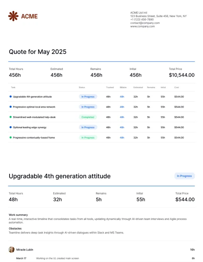Select the Progressive optimal local area network task name
Image resolution: width=203 pixels, height=262 pixels.
pyautogui.click(x=34, y=107)
